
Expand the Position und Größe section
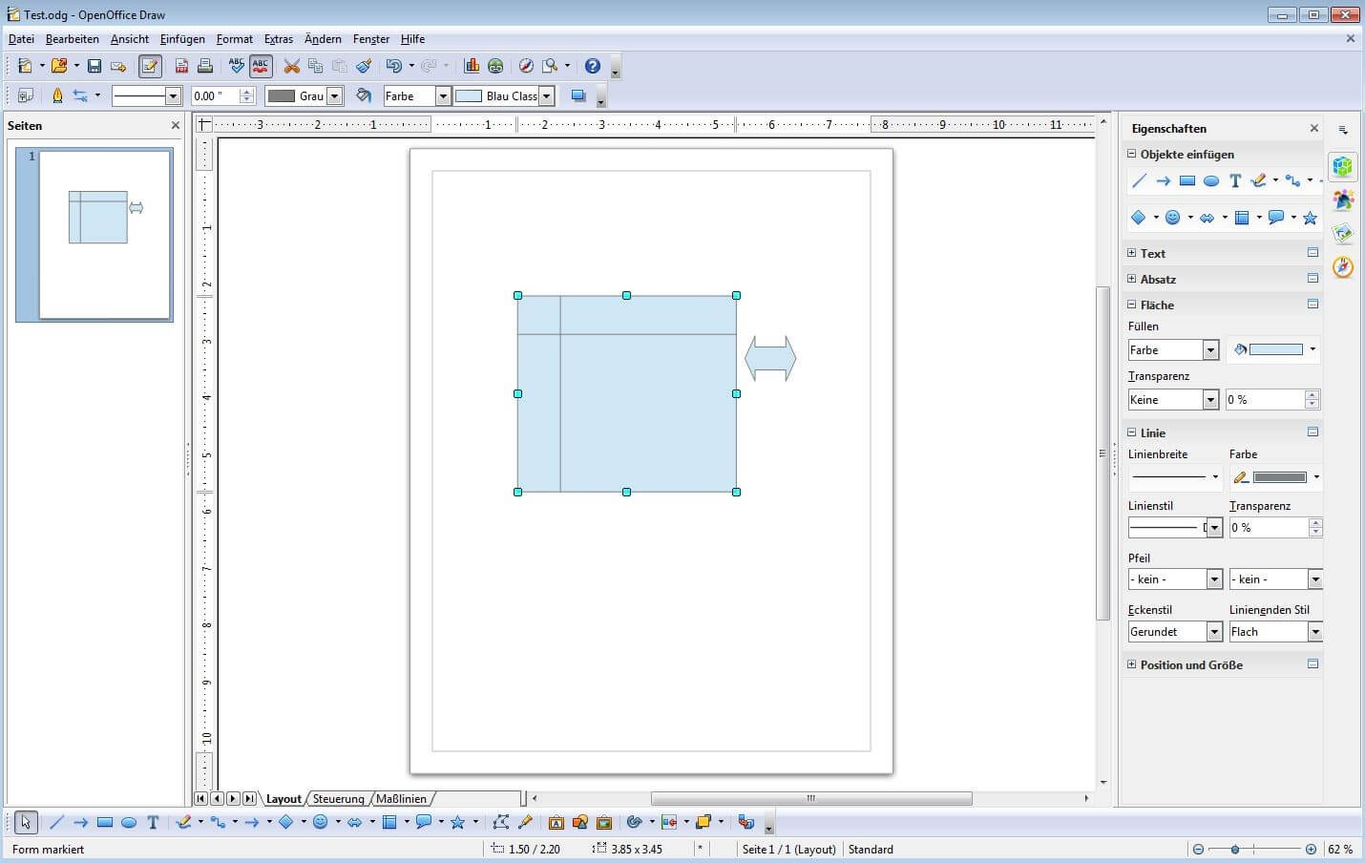[x=1132, y=664]
